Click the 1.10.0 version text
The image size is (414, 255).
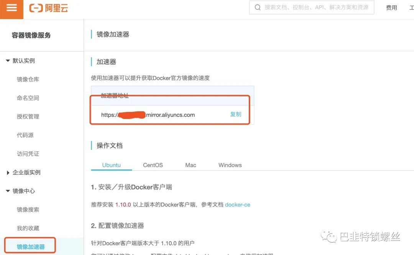tap(123, 205)
